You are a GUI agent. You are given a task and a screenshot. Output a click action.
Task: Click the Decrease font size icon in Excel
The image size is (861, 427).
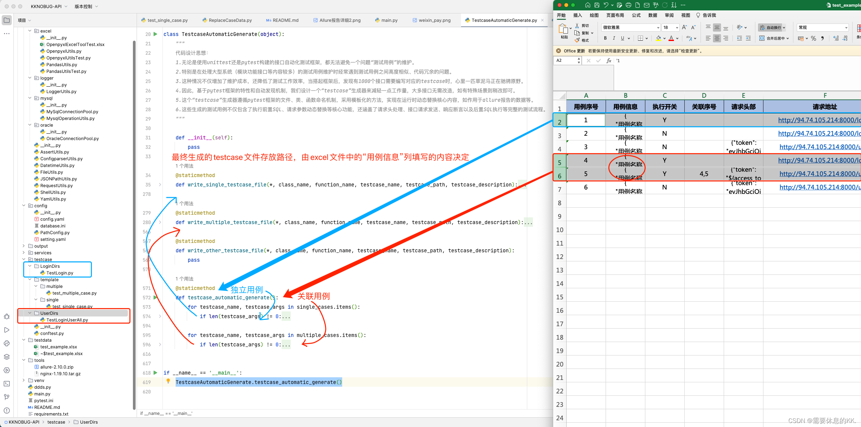[693, 28]
